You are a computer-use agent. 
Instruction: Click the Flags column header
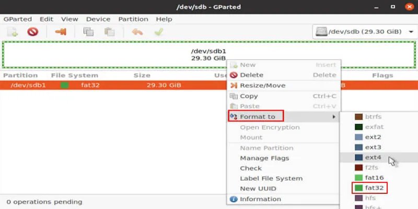[x=382, y=75]
